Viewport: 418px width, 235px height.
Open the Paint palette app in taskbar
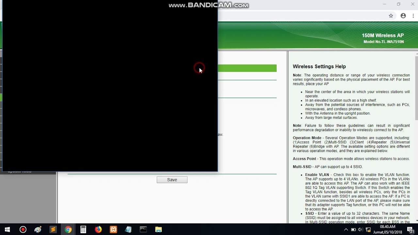click(38, 229)
